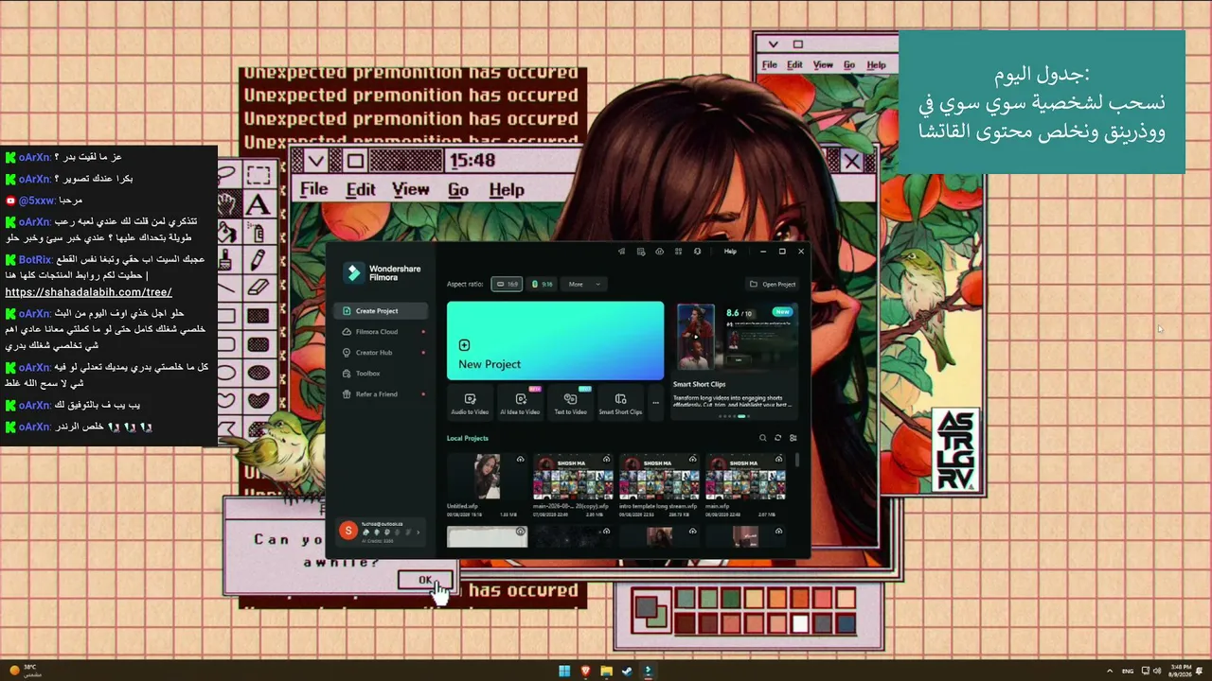
Task: Click the orange S account avatar
Action: (348, 532)
